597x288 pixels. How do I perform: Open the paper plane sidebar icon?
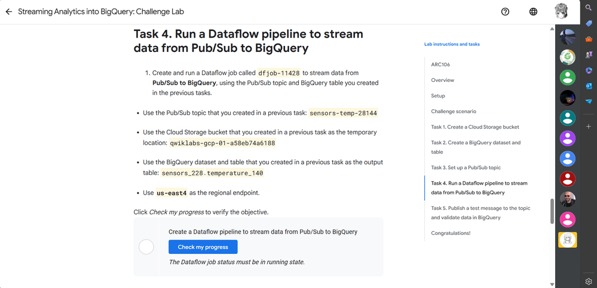tap(588, 101)
